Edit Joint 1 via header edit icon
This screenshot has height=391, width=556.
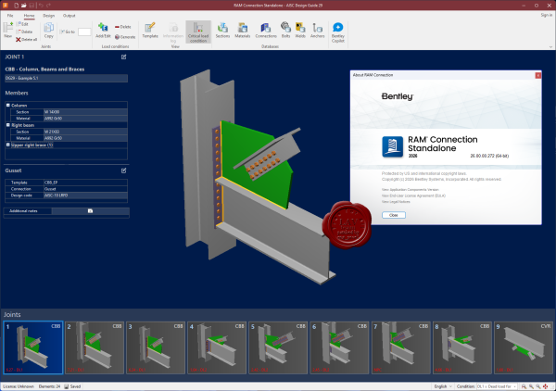coord(124,57)
